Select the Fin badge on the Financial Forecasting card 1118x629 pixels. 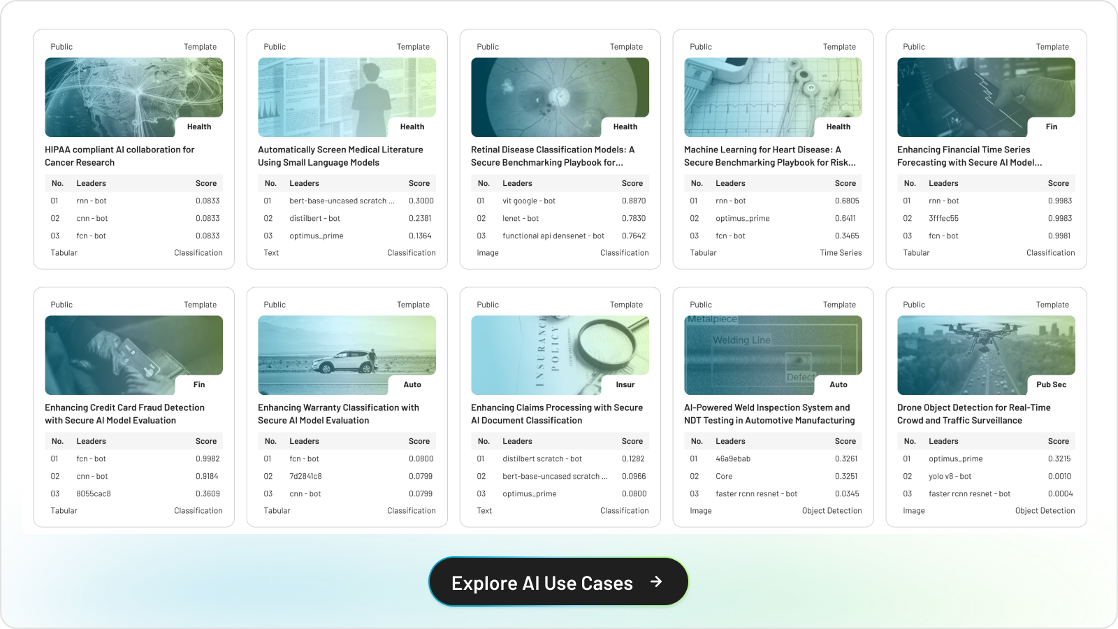click(x=1051, y=126)
